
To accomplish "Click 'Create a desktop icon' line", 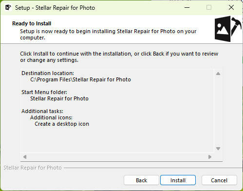I will coord(62,124).
